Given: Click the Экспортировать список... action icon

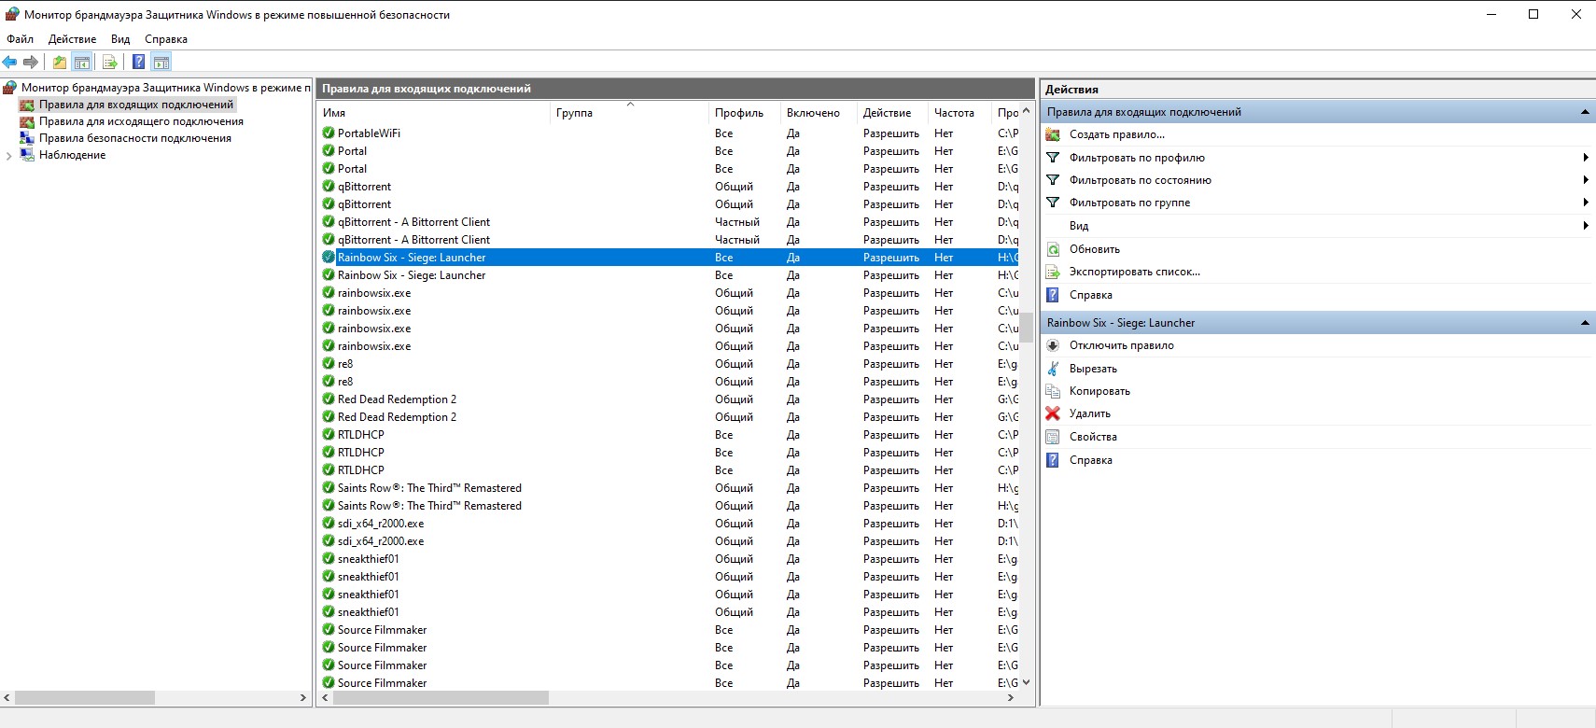Looking at the screenshot, I should [x=1053, y=272].
